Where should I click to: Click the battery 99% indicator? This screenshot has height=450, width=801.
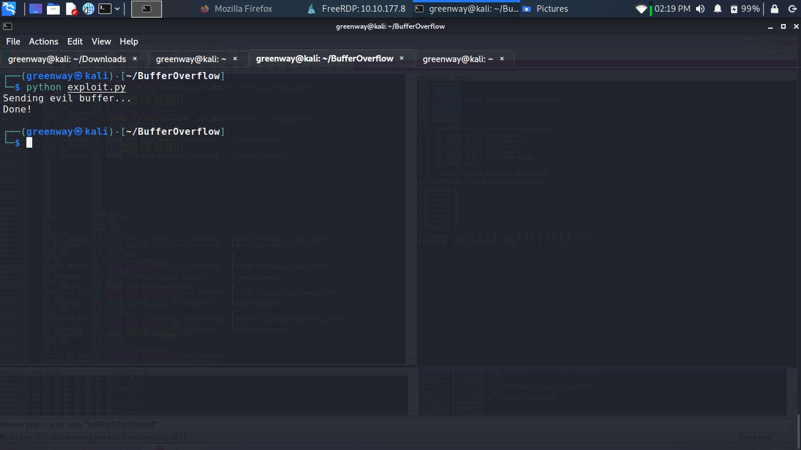tap(745, 9)
